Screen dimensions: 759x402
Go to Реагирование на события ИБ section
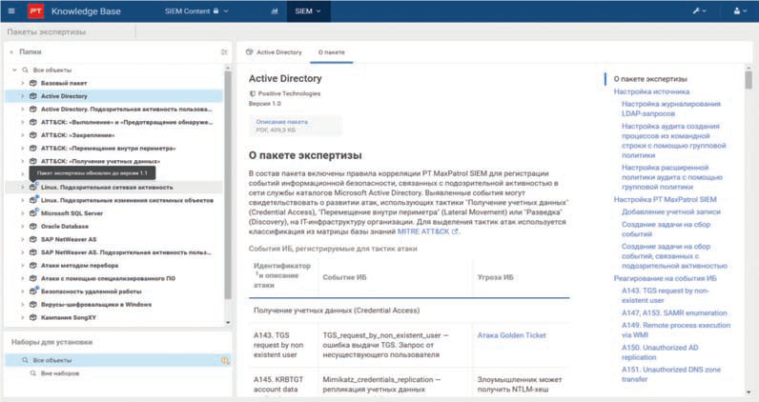point(666,278)
